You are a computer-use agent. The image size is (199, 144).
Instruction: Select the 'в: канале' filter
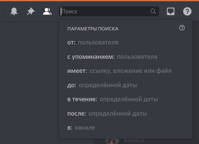(x=126, y=128)
